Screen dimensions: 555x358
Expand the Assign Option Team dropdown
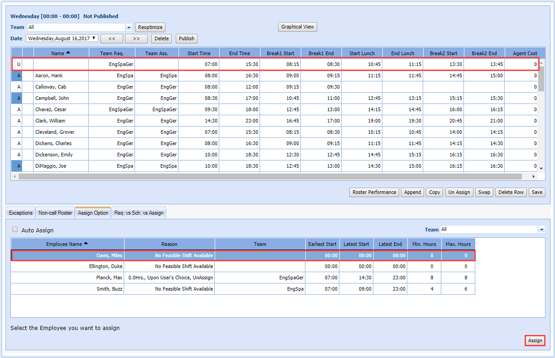(x=541, y=230)
